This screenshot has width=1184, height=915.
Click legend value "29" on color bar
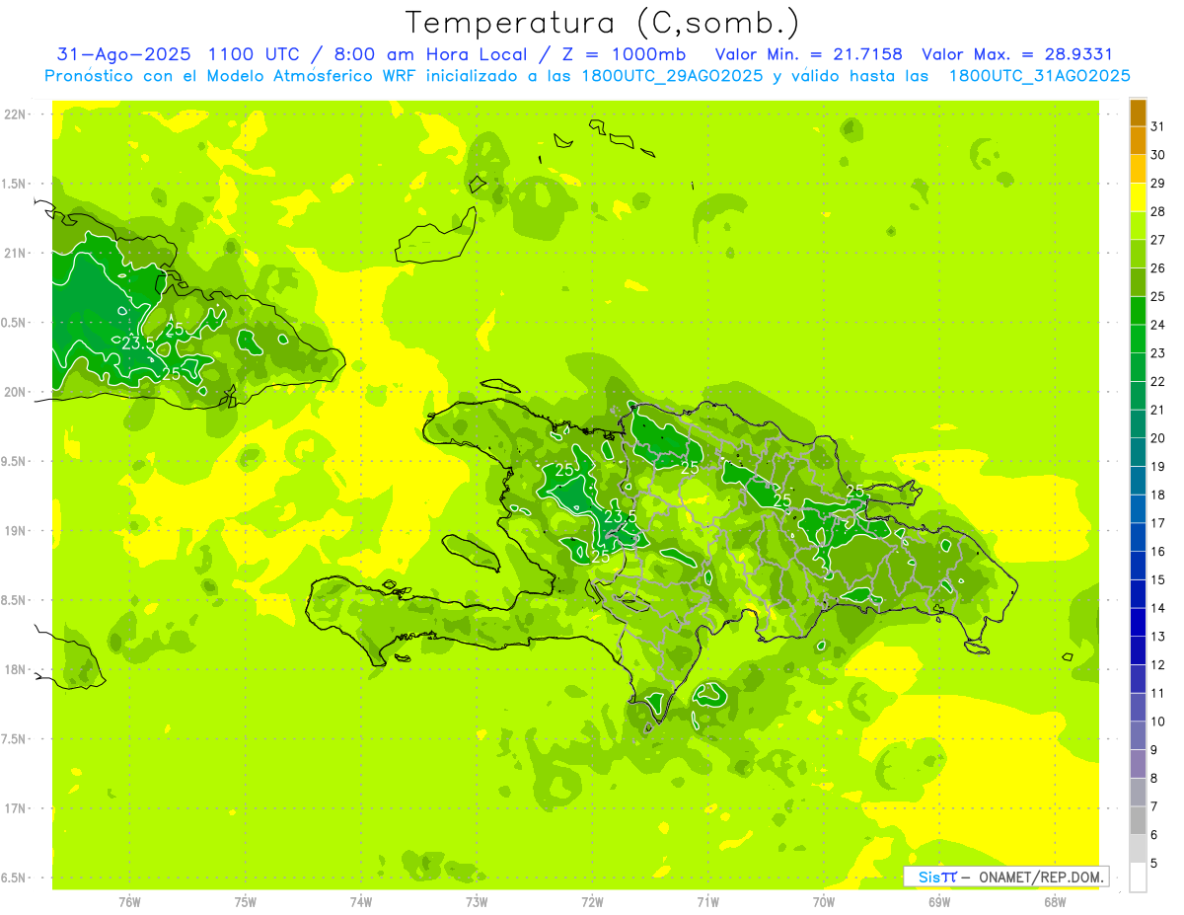tap(1157, 184)
